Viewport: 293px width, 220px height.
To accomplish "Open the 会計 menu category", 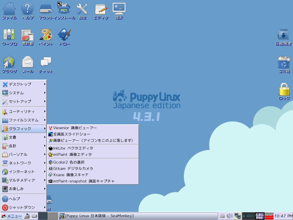I will click(24, 146).
